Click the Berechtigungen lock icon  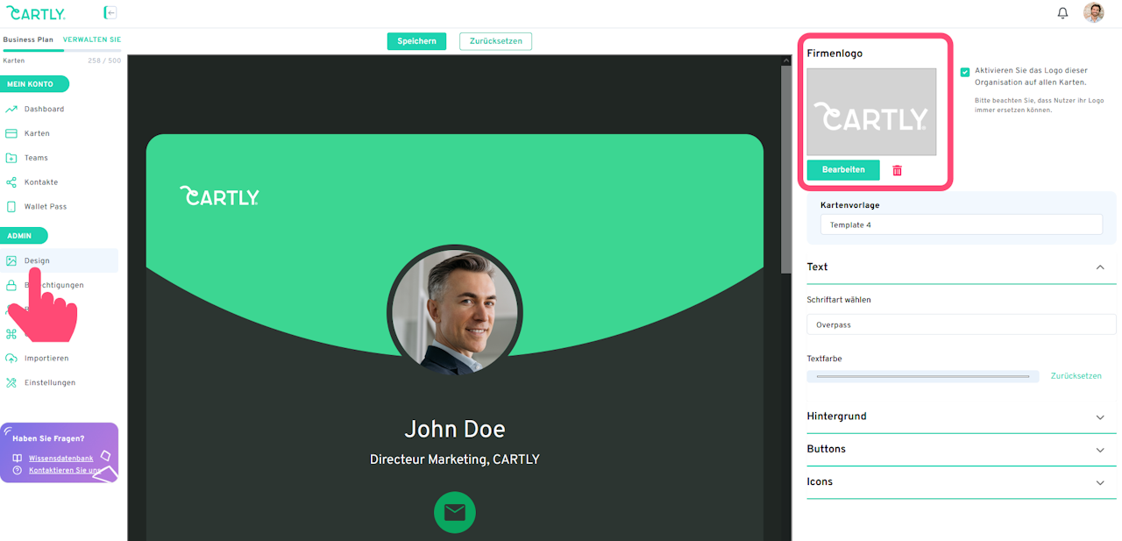[x=11, y=285]
